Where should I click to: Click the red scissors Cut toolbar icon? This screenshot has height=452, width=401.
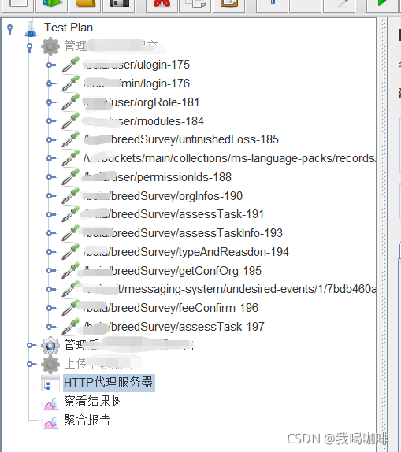[162, 4]
